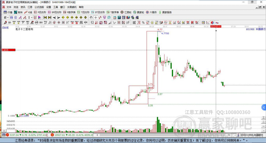Viewport: 266px width, 143px height.
Task: Click the 行情 toolbar button
Action: (8, 12)
